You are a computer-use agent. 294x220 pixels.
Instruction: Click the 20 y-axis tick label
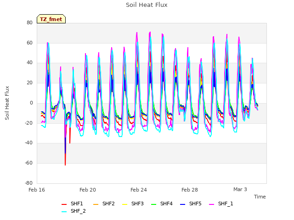[x=29, y=82]
